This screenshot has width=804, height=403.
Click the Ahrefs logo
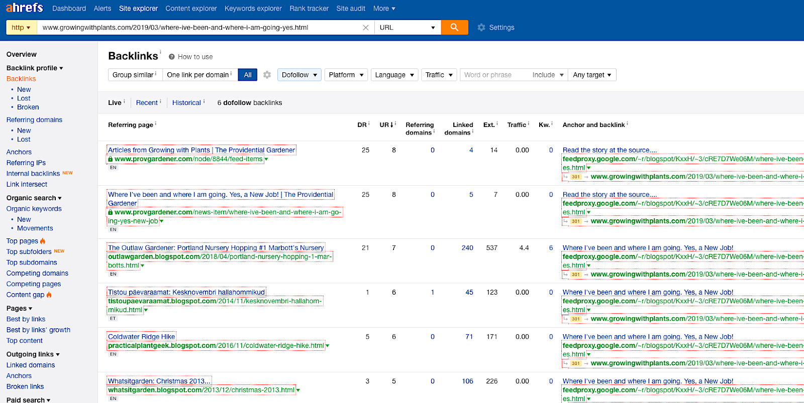[24, 8]
